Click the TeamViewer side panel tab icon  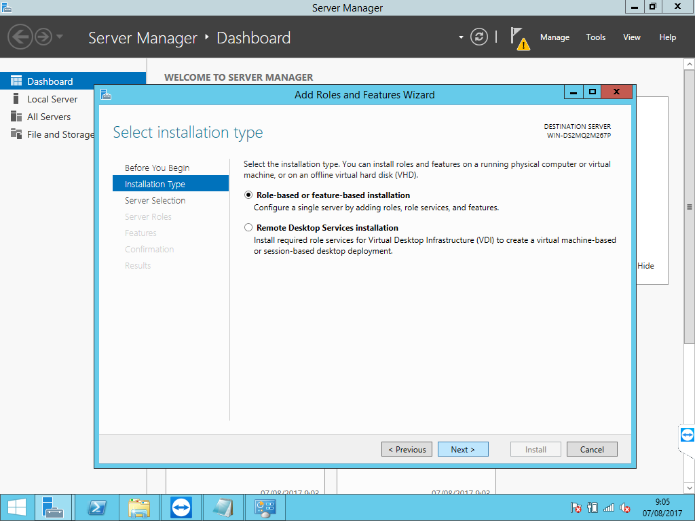(687, 435)
